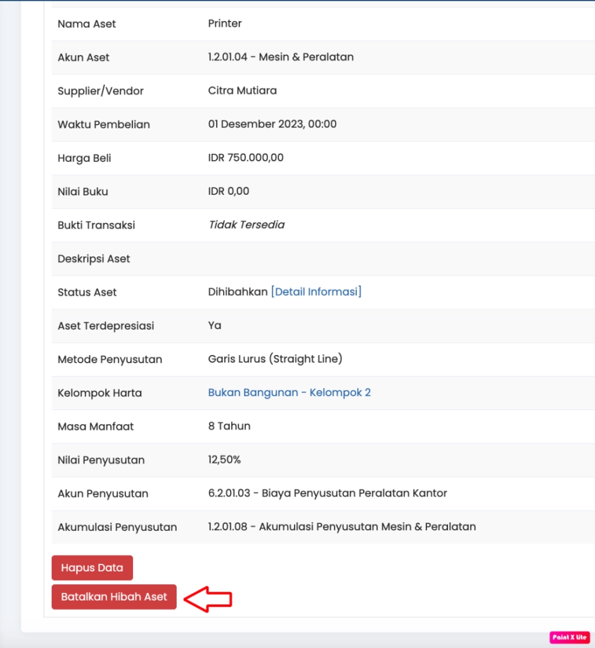
Task: Select the Bukti Transaksi text Tidak Tersedia
Action: (x=246, y=225)
